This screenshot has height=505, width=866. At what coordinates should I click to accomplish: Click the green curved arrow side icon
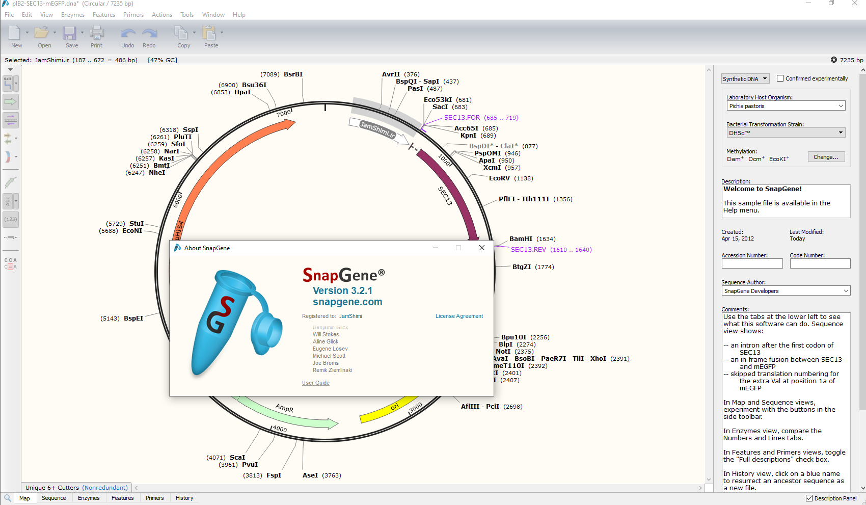10,182
